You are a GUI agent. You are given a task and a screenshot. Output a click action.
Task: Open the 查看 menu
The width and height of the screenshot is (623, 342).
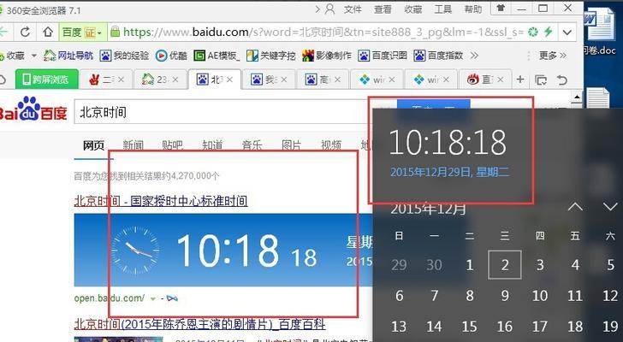pyautogui.click(x=383, y=9)
